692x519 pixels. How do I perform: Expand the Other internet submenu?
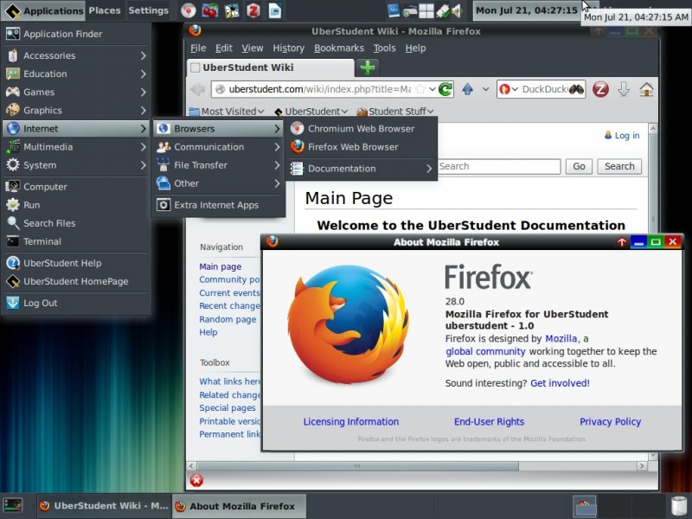(x=218, y=183)
